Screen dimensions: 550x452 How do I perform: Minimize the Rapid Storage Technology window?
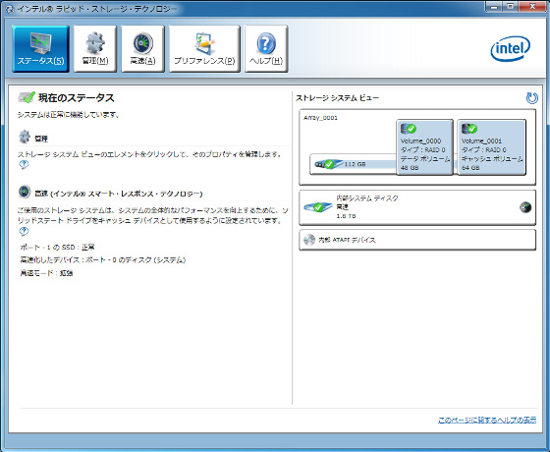click(x=493, y=6)
